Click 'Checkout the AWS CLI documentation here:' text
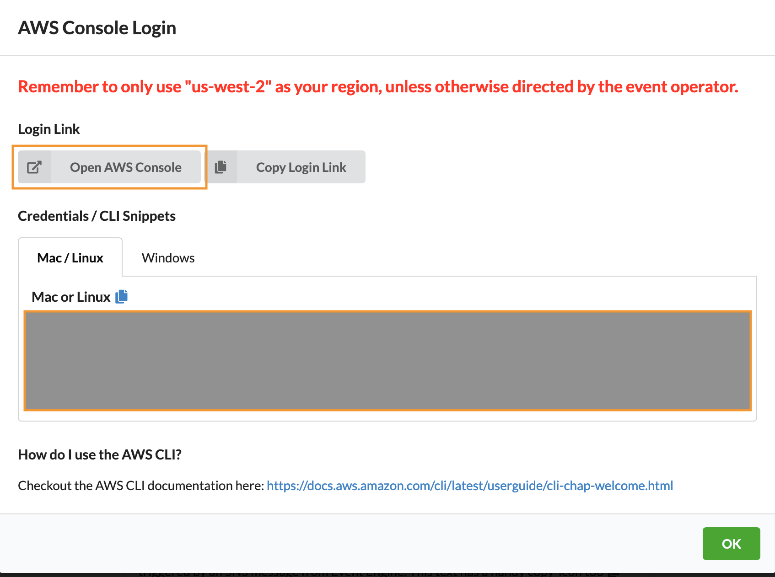 tap(141, 486)
